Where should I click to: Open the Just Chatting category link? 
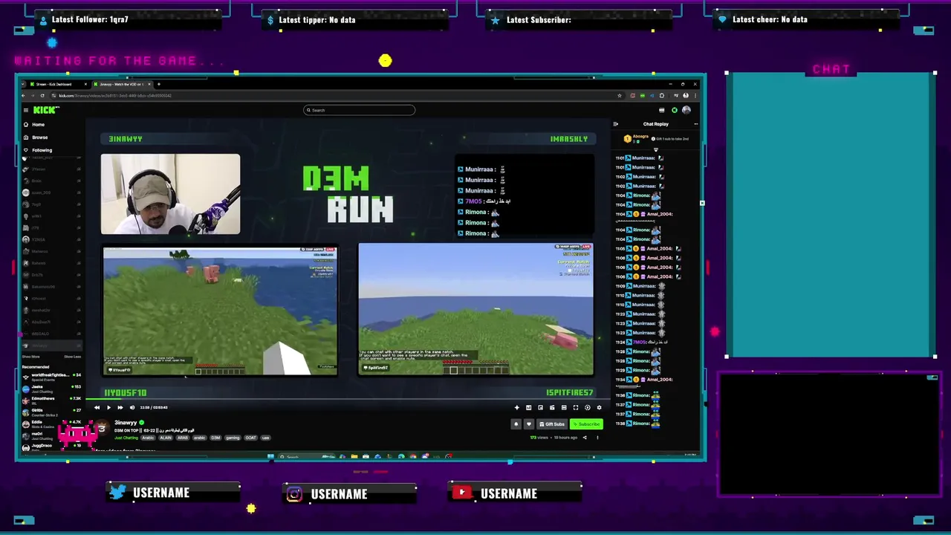pos(126,438)
